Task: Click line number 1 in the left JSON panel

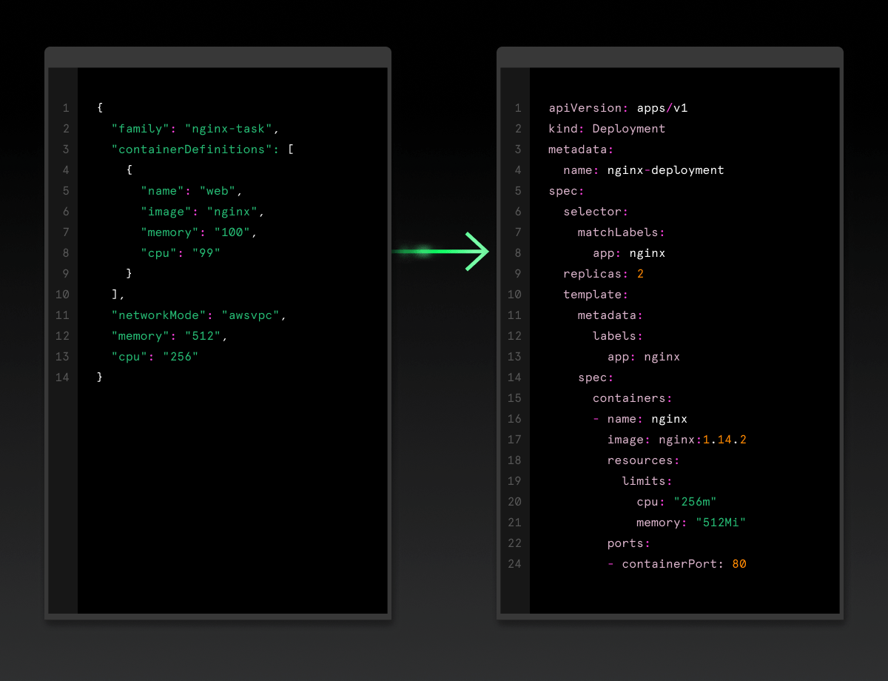Action: coord(66,108)
